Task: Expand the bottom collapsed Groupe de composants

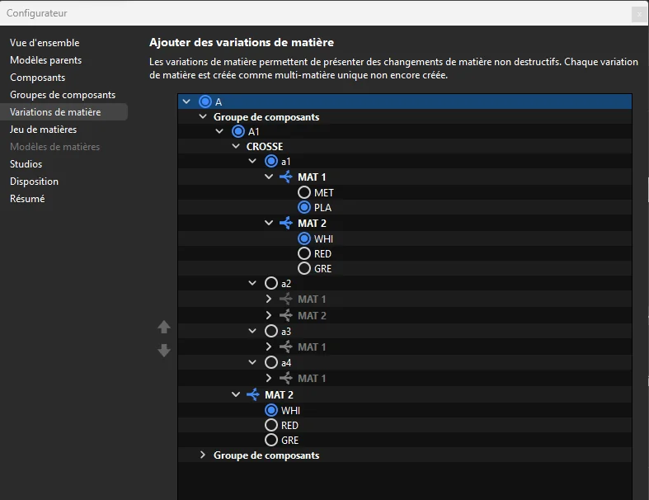Action: coord(202,455)
